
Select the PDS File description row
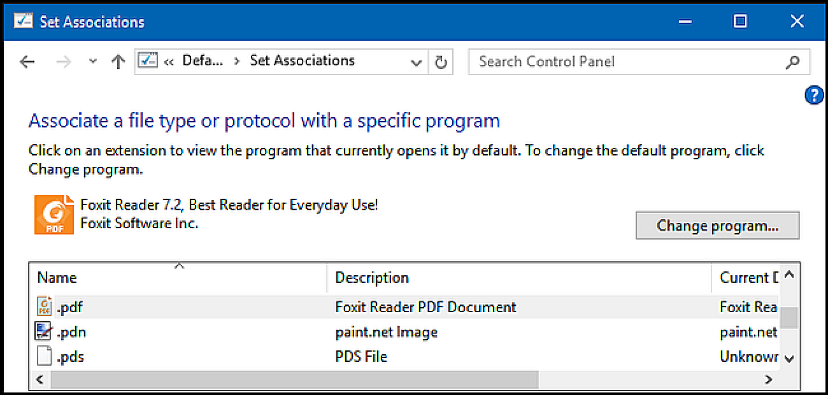(361, 357)
